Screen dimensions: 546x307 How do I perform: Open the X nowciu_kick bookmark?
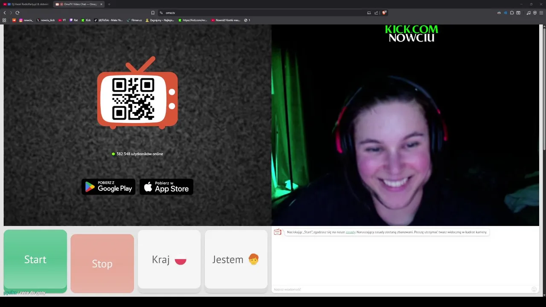click(x=46, y=20)
